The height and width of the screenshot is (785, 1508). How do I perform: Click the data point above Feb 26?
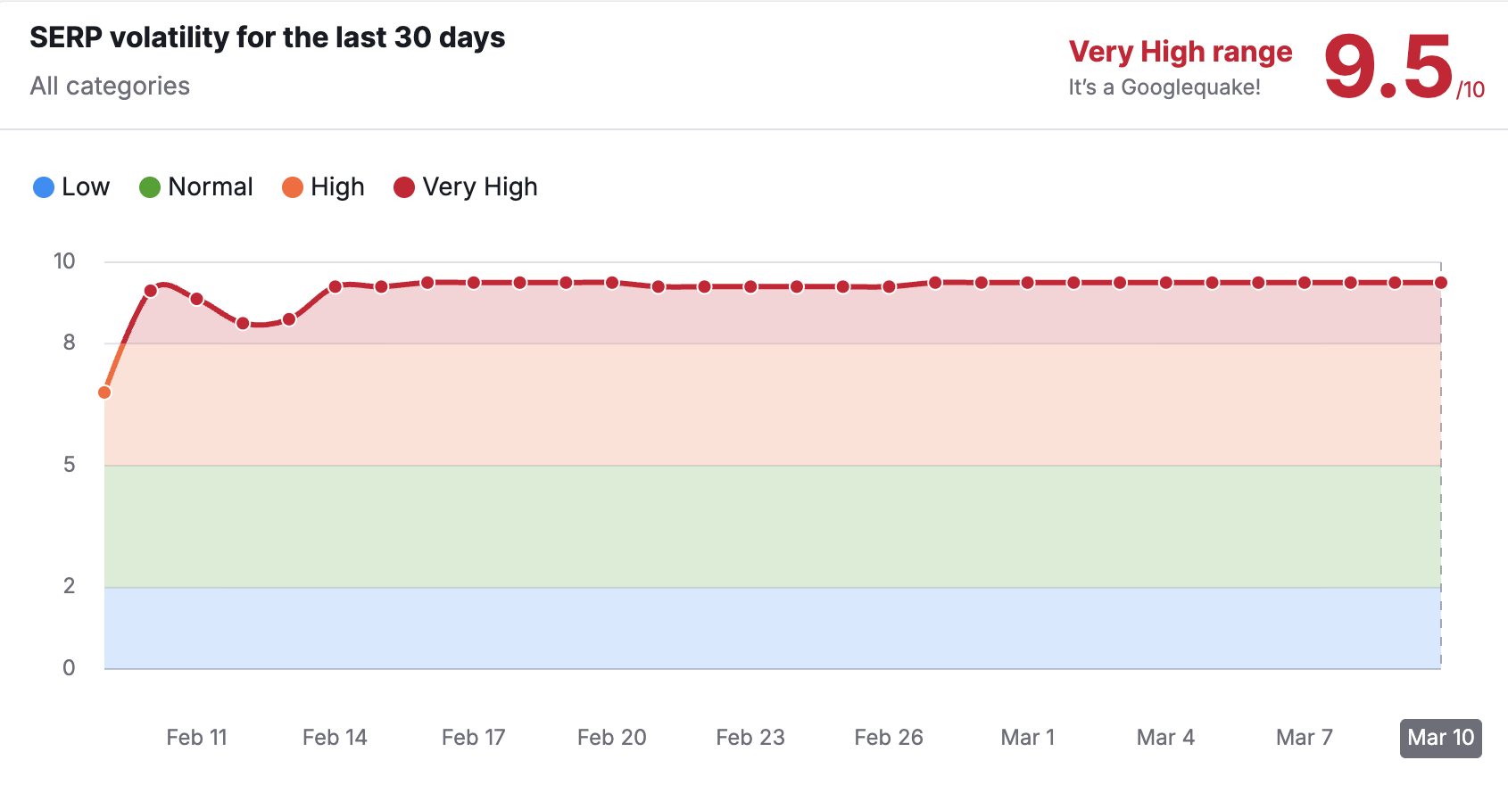pyautogui.click(x=889, y=287)
